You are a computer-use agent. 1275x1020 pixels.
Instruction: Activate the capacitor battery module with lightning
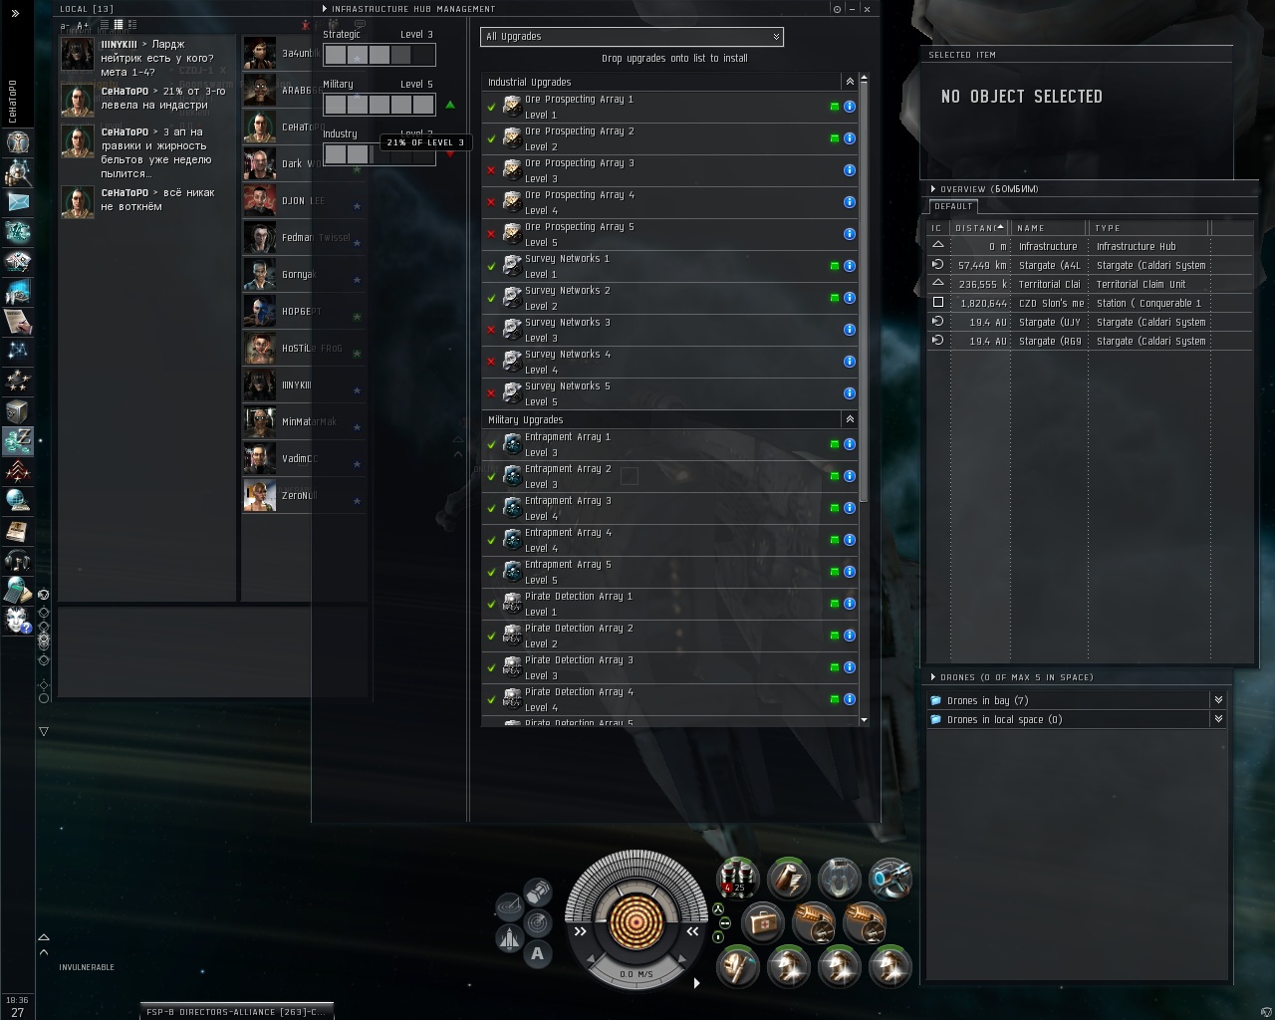(x=789, y=879)
